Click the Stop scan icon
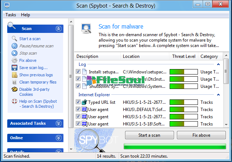232x162 pixels. point(14,53)
